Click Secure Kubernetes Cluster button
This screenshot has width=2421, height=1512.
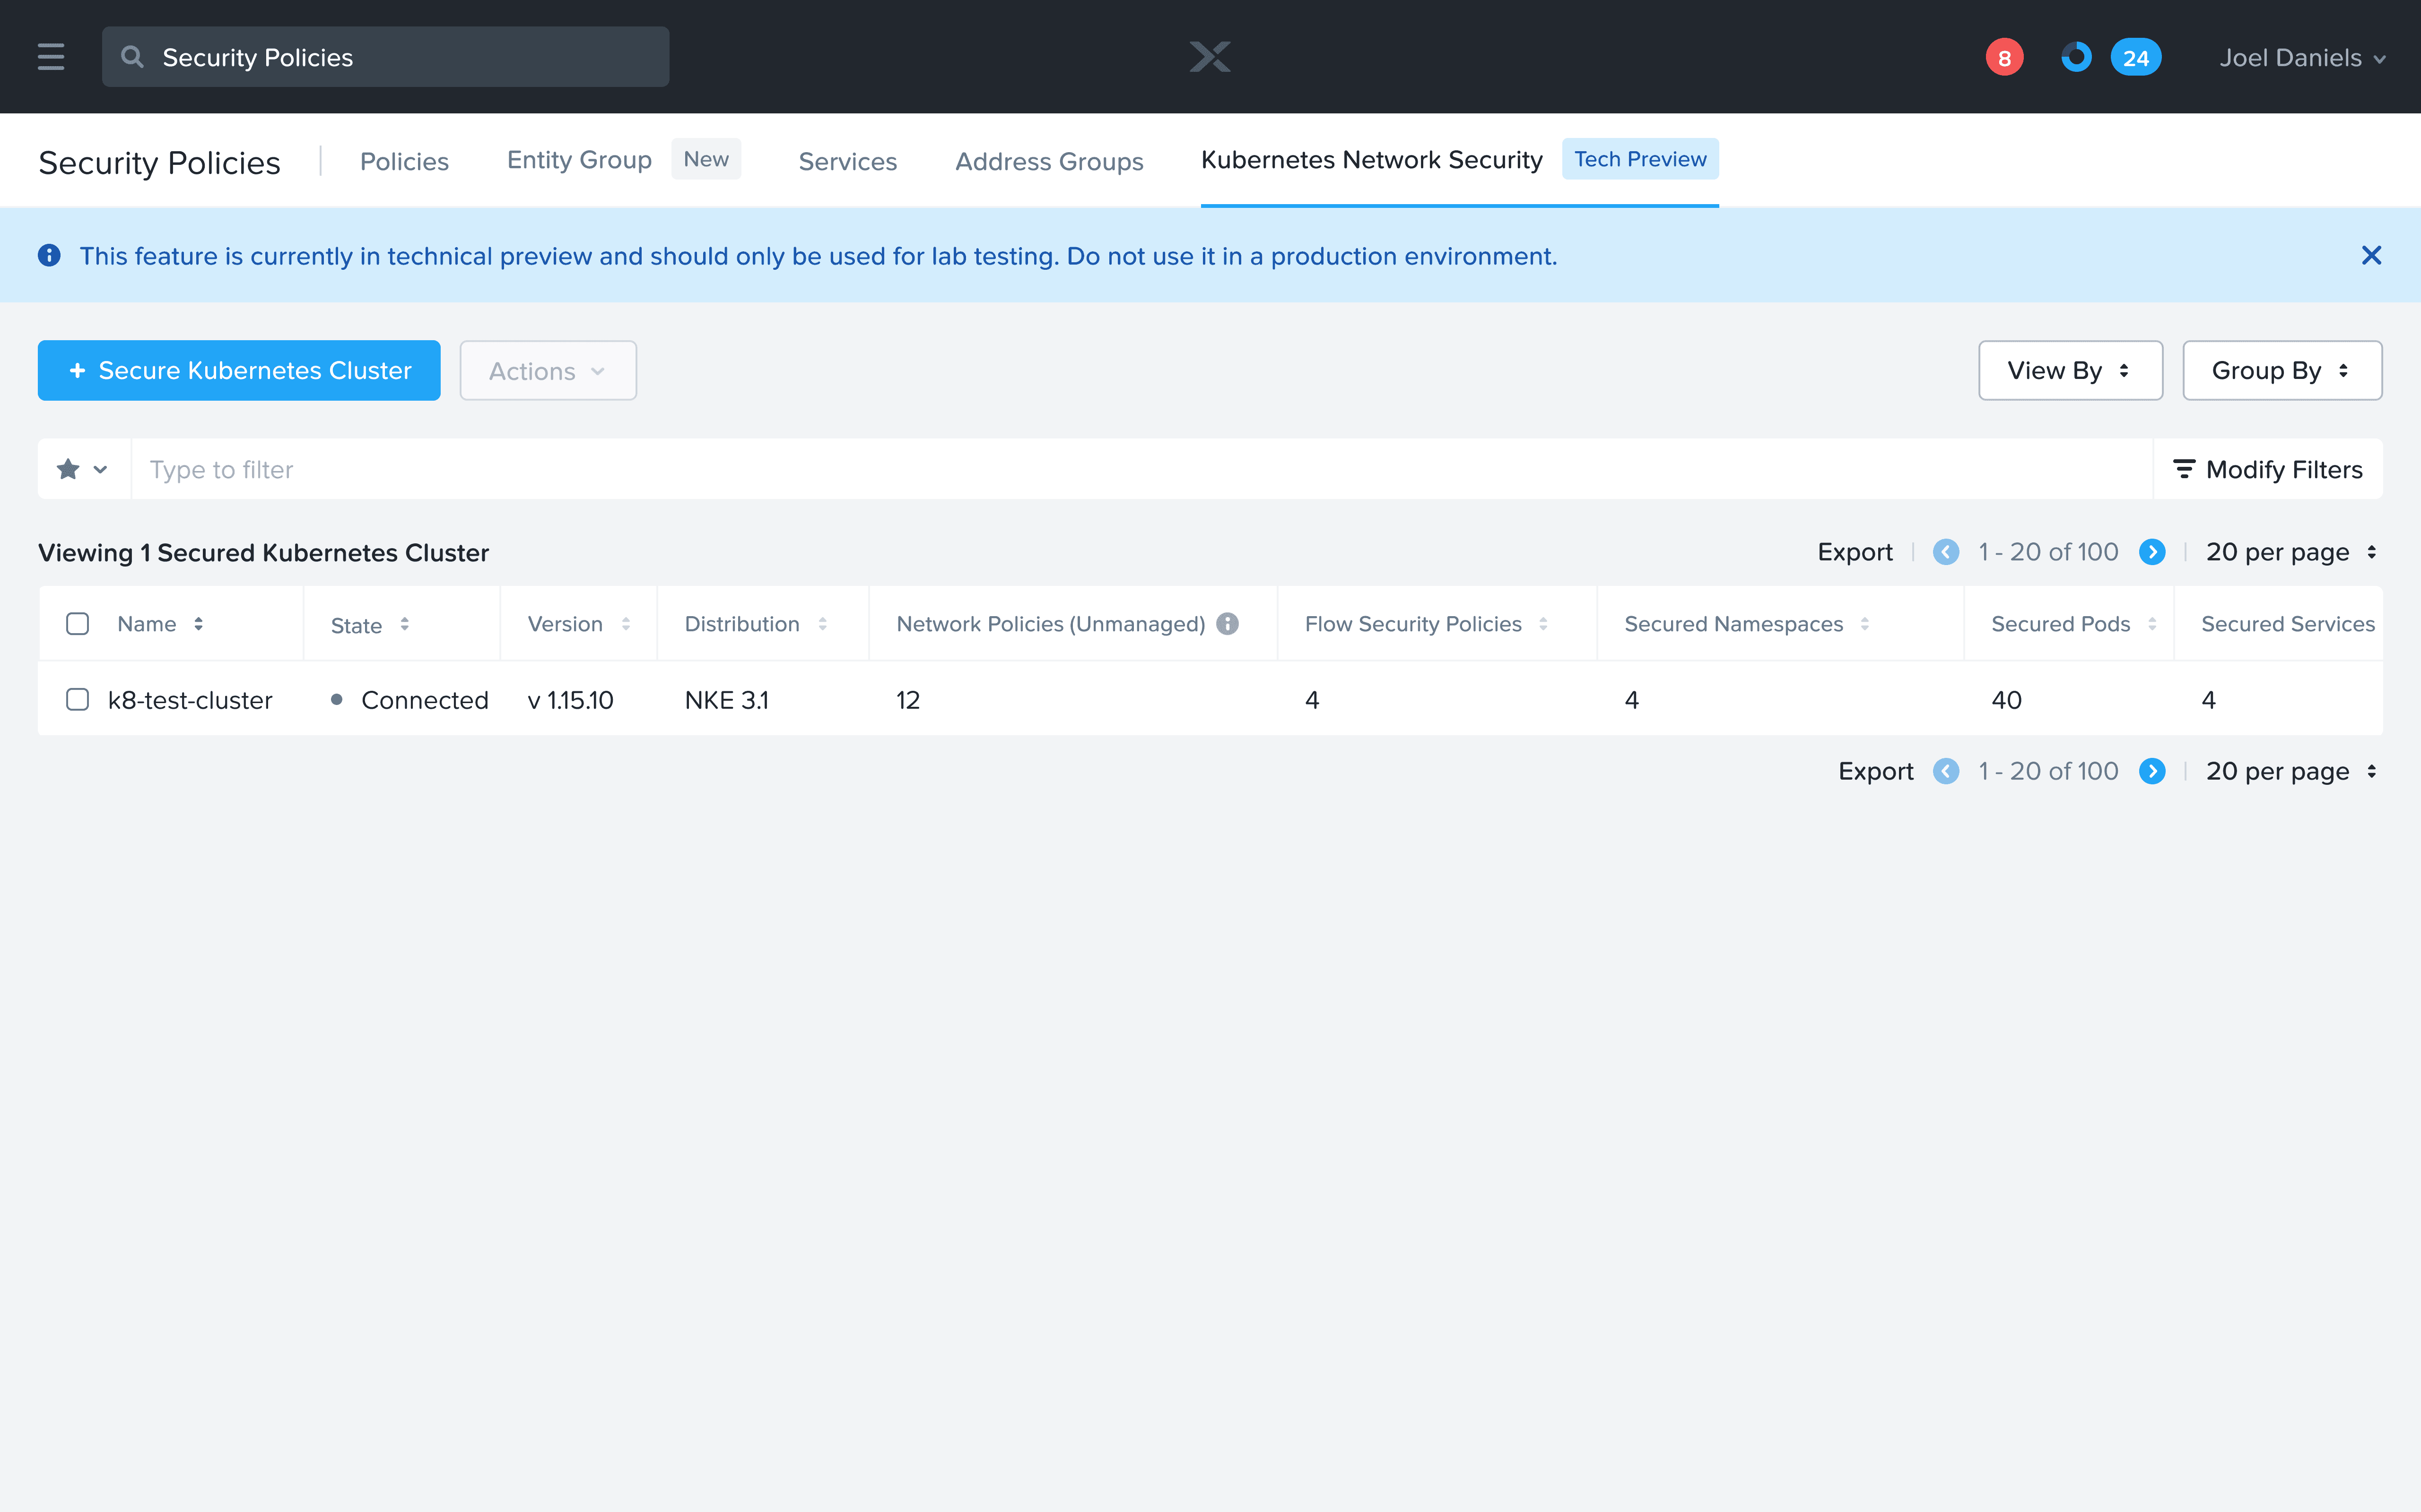tap(239, 370)
